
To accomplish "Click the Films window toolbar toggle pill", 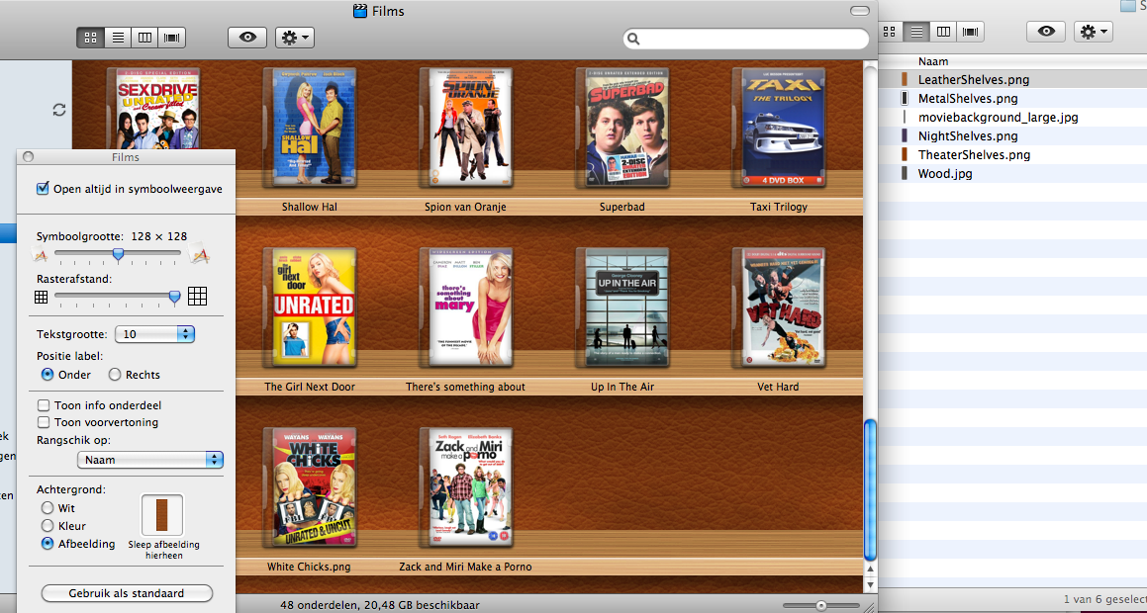I will 860,10.
